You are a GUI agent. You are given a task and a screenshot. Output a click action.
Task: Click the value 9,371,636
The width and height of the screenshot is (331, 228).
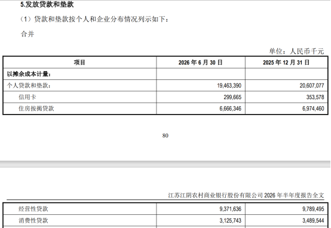tap(230, 209)
